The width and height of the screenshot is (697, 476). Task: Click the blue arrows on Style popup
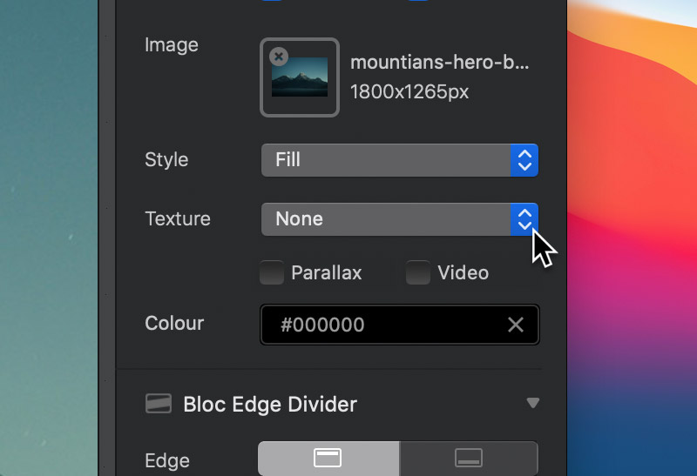click(x=524, y=160)
